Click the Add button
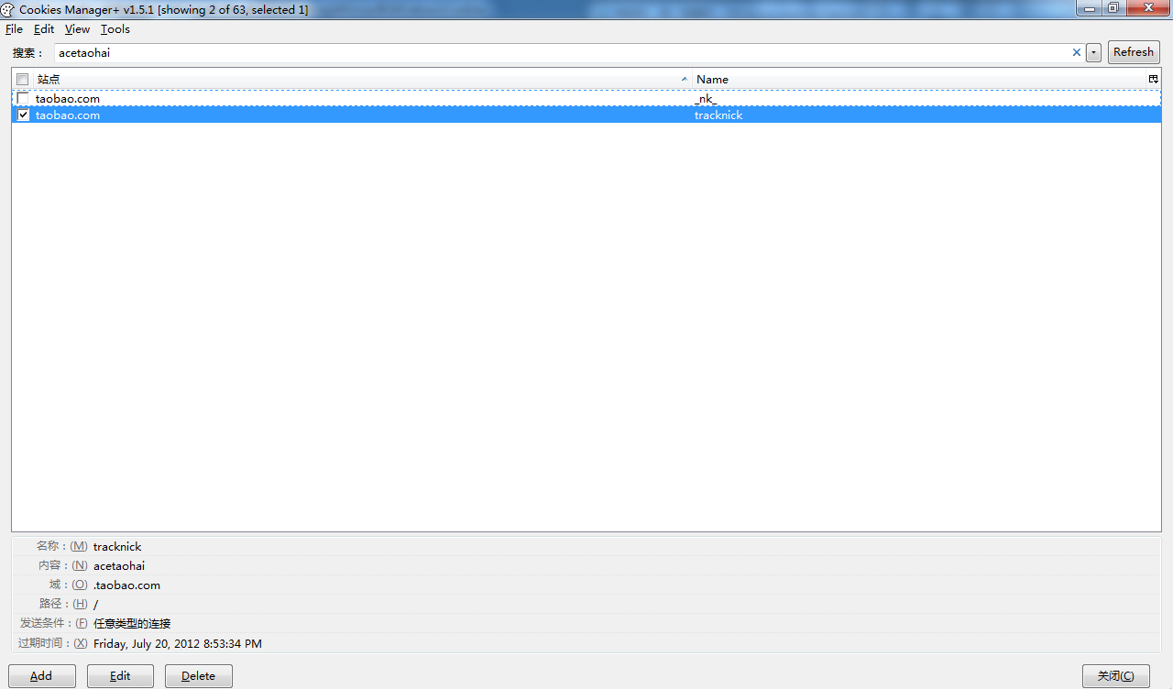Image resolution: width=1173 pixels, height=689 pixels. (42, 676)
